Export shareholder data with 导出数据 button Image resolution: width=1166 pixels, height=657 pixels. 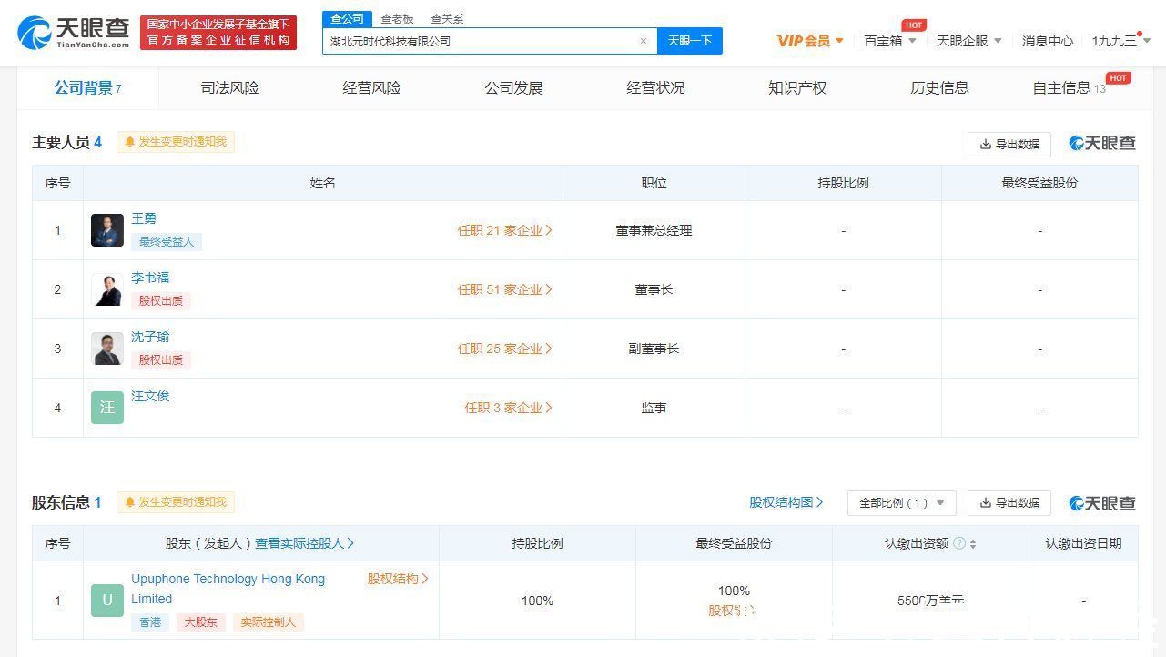point(1009,503)
